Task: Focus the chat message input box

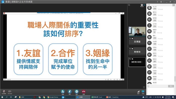Action: coord(161,91)
